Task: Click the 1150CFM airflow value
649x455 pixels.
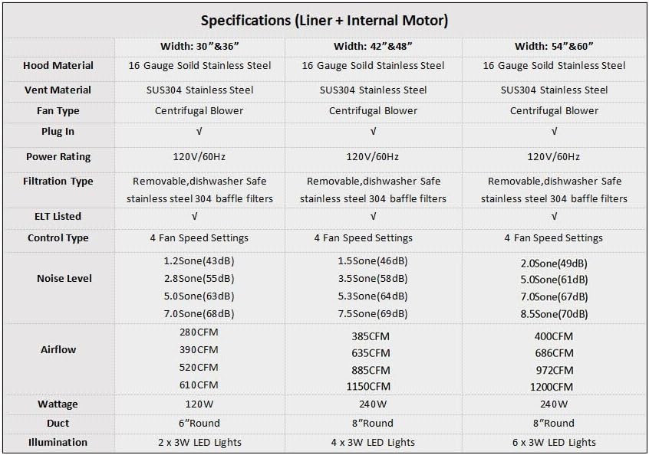Action: click(x=368, y=386)
